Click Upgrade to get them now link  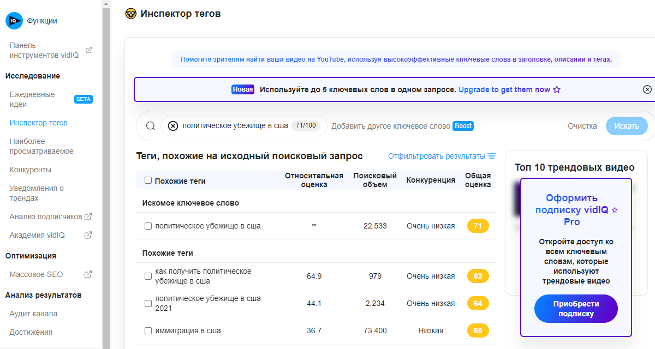(504, 89)
